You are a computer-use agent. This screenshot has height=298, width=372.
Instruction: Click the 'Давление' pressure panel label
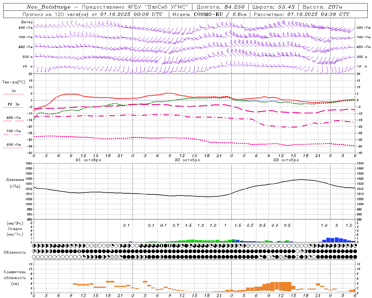pos(15,180)
